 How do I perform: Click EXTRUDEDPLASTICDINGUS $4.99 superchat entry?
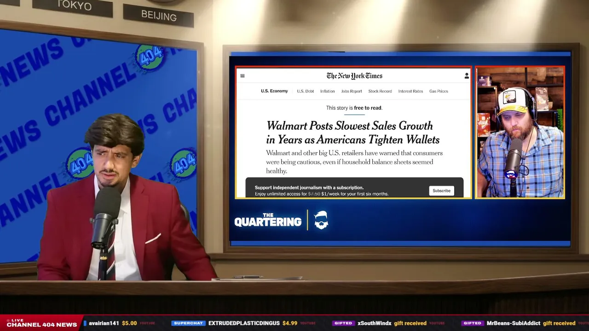click(x=254, y=323)
